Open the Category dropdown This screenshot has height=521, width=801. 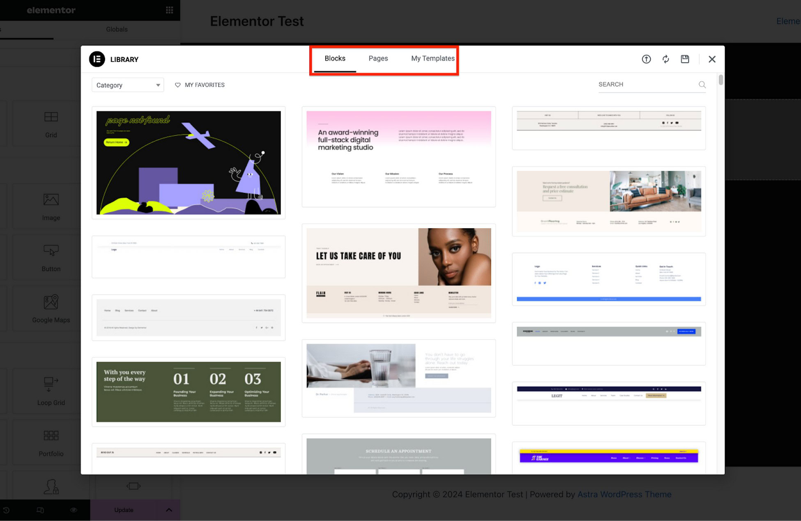(x=127, y=85)
